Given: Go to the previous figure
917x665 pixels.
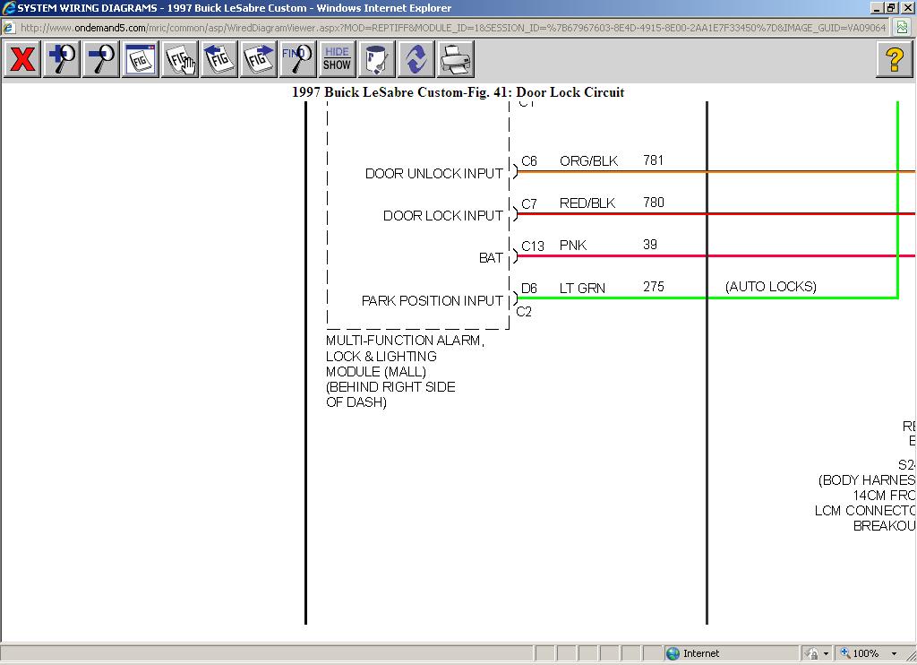Looking at the screenshot, I should point(219,59).
